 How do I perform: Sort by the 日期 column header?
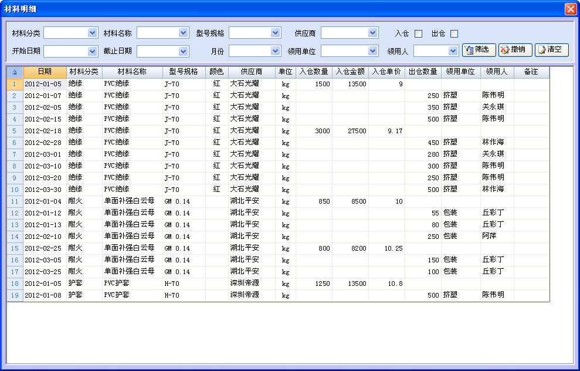coord(45,72)
